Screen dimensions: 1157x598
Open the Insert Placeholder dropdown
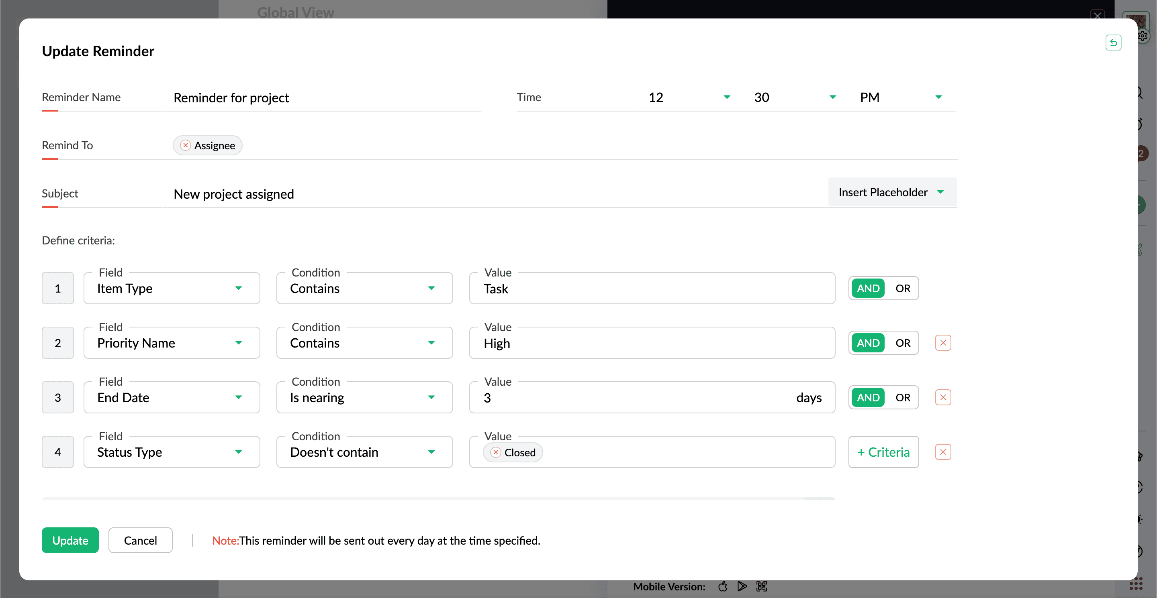click(x=892, y=192)
